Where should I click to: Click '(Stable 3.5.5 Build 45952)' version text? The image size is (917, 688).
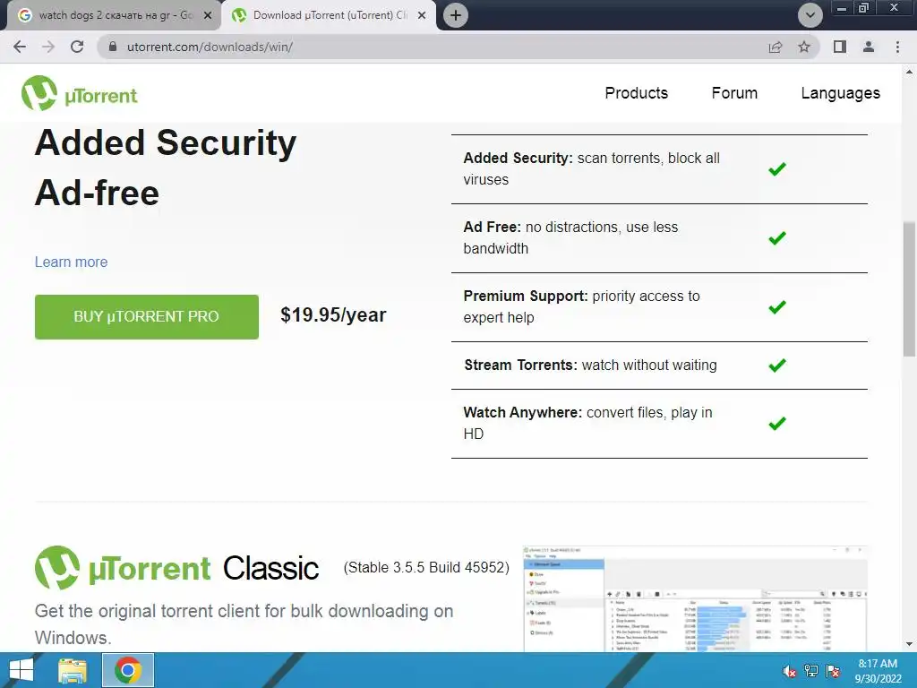coord(426,567)
